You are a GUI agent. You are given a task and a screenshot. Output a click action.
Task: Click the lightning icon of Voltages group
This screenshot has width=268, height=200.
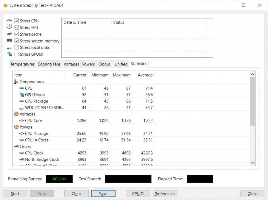(x=16, y=114)
